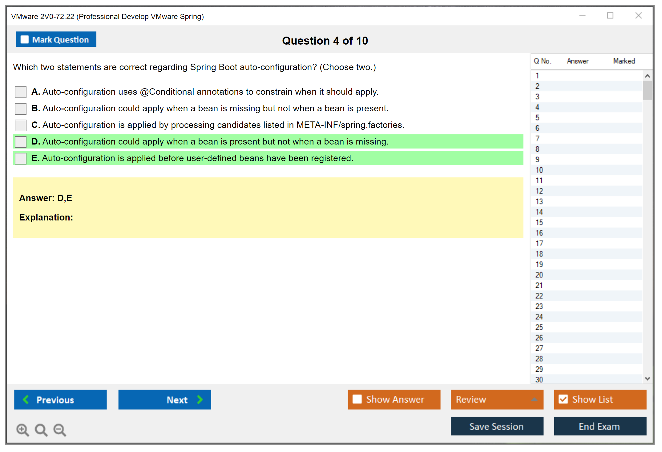Click the zoom in magnifier icon
This screenshot has height=452, width=662.
click(22, 430)
